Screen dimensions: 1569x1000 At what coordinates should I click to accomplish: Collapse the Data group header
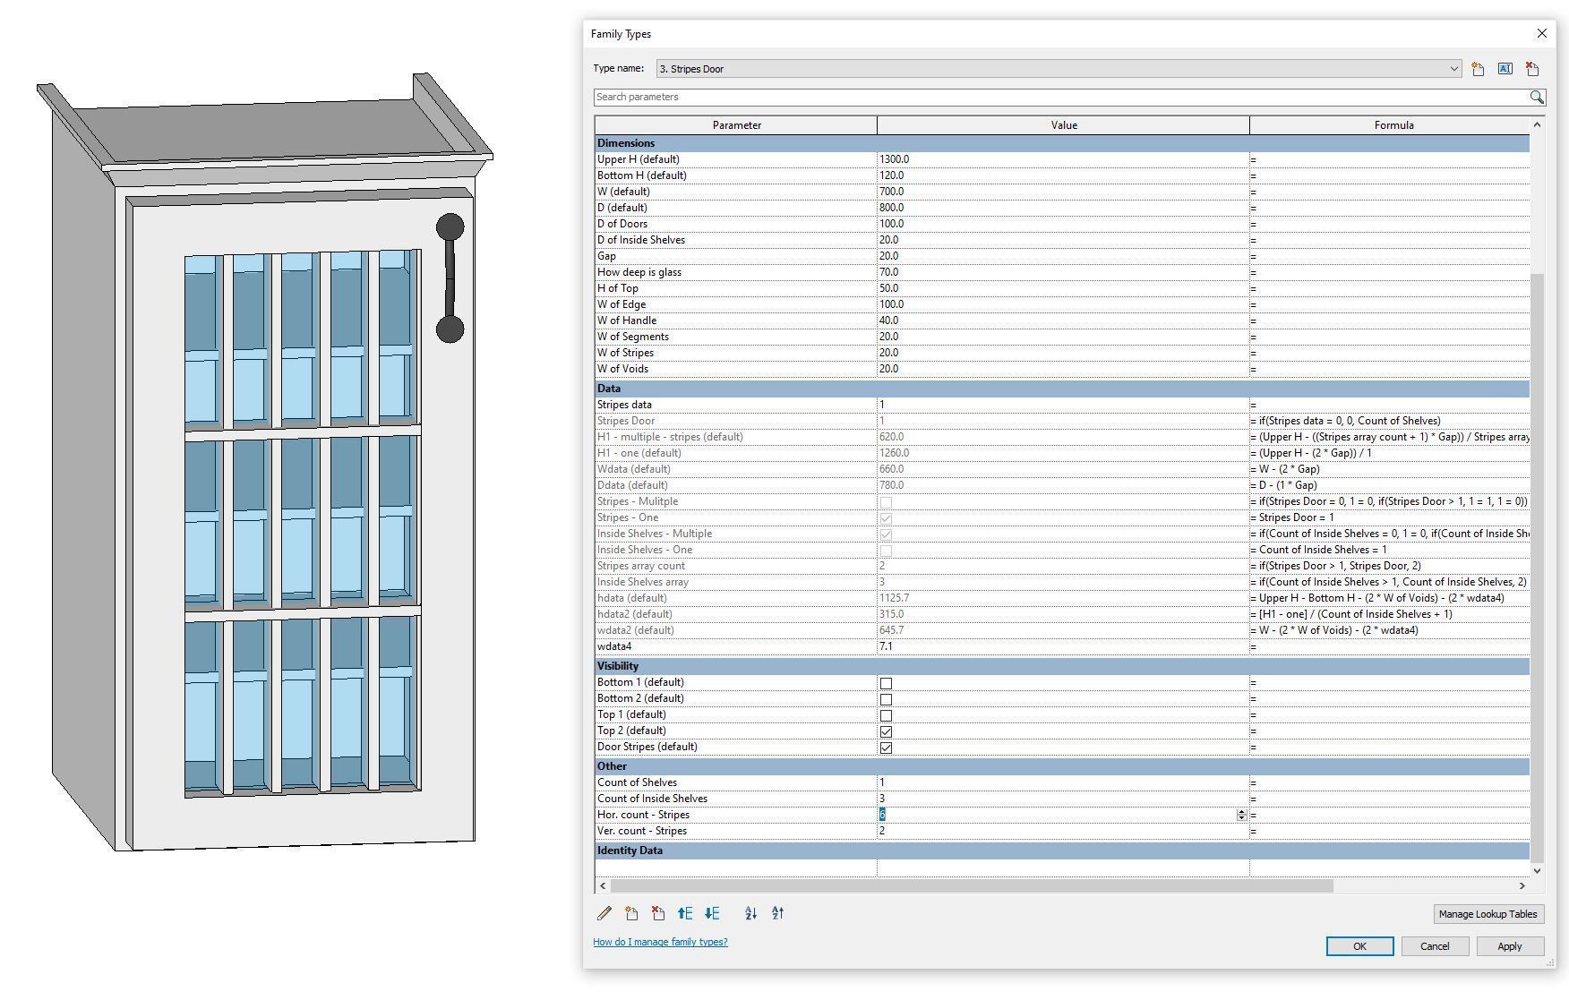(1062, 389)
